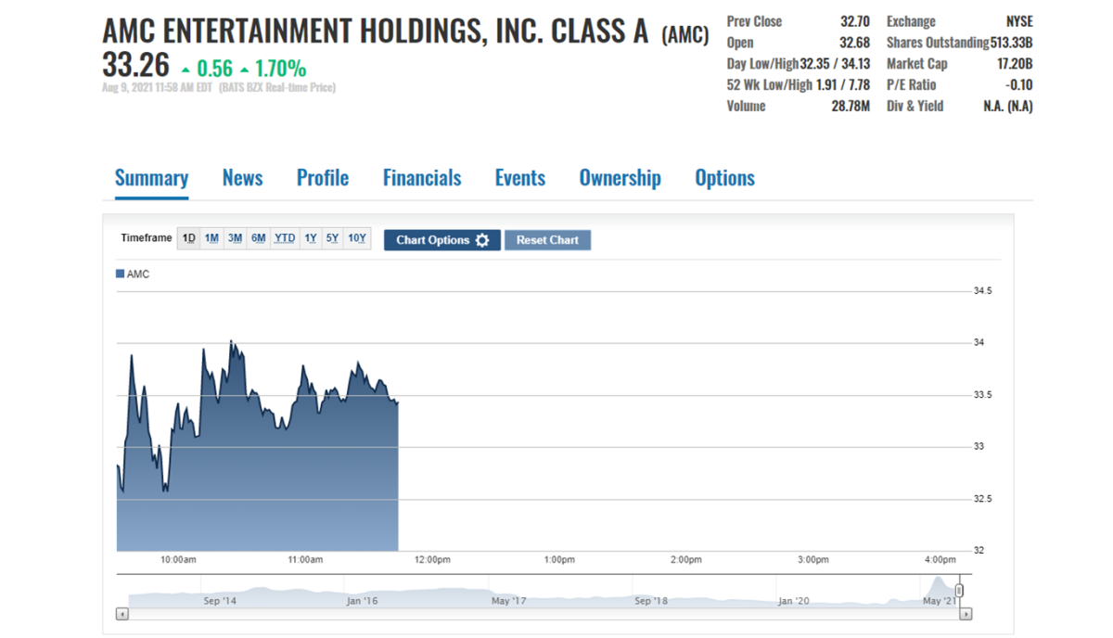Click the Div & Yield value
The height and width of the screenshot is (638, 1113).
[1008, 107]
